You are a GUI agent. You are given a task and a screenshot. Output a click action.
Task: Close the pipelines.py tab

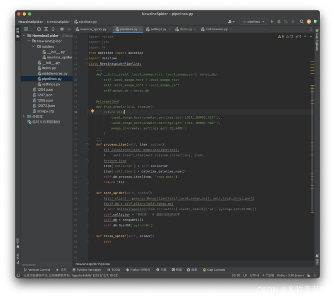click(x=140, y=29)
